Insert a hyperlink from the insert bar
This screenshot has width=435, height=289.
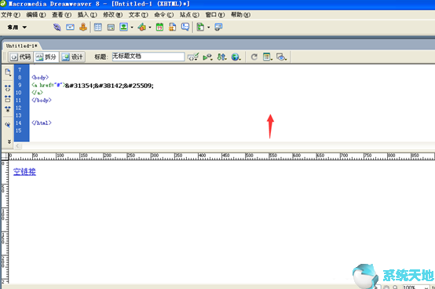click(x=57, y=27)
